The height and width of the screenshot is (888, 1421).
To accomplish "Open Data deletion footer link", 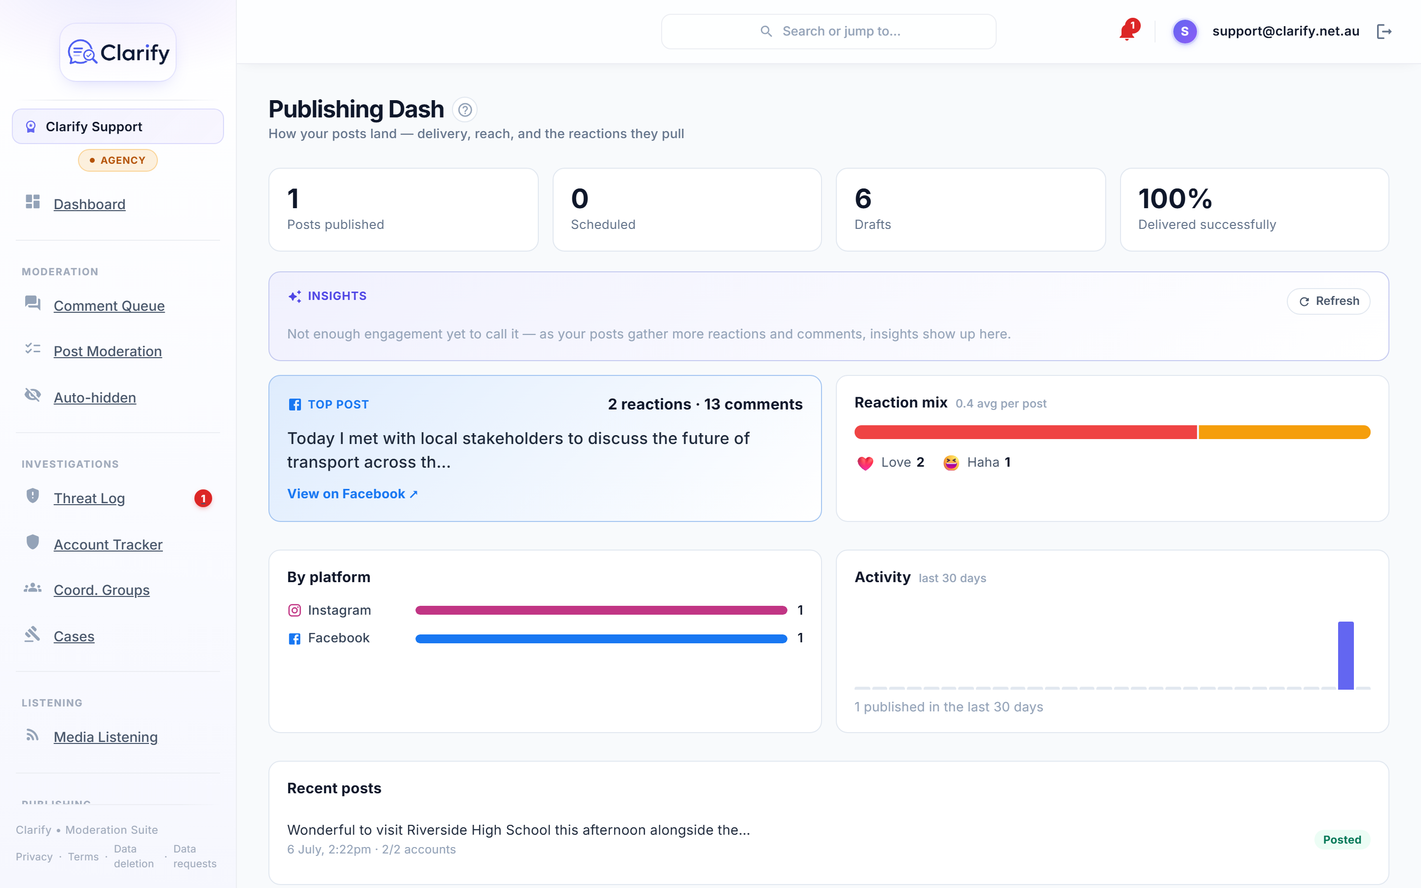I will [x=134, y=856].
